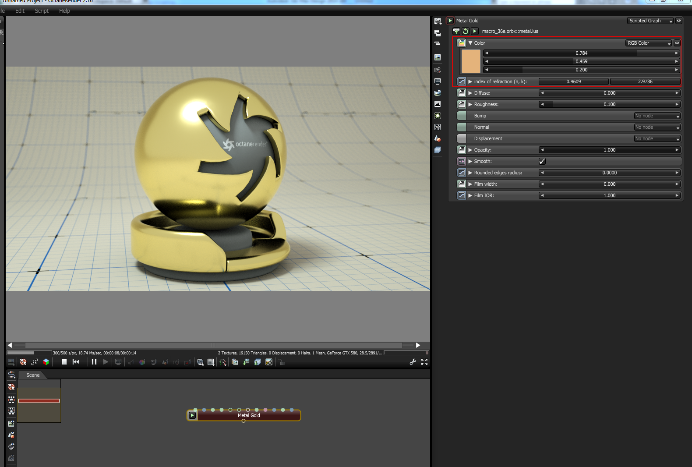Expand the Film IOR row
Screen dimensions: 692x467
(x=470, y=195)
